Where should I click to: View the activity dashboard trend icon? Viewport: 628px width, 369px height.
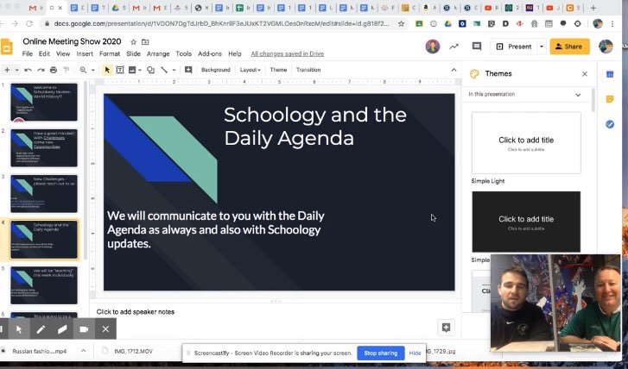[454, 47]
